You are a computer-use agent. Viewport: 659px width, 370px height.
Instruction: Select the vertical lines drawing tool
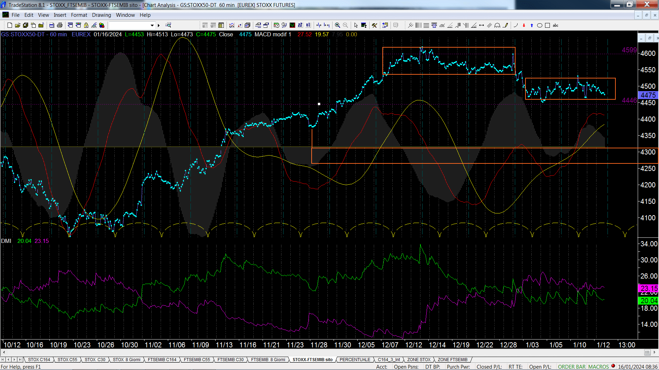(x=418, y=25)
